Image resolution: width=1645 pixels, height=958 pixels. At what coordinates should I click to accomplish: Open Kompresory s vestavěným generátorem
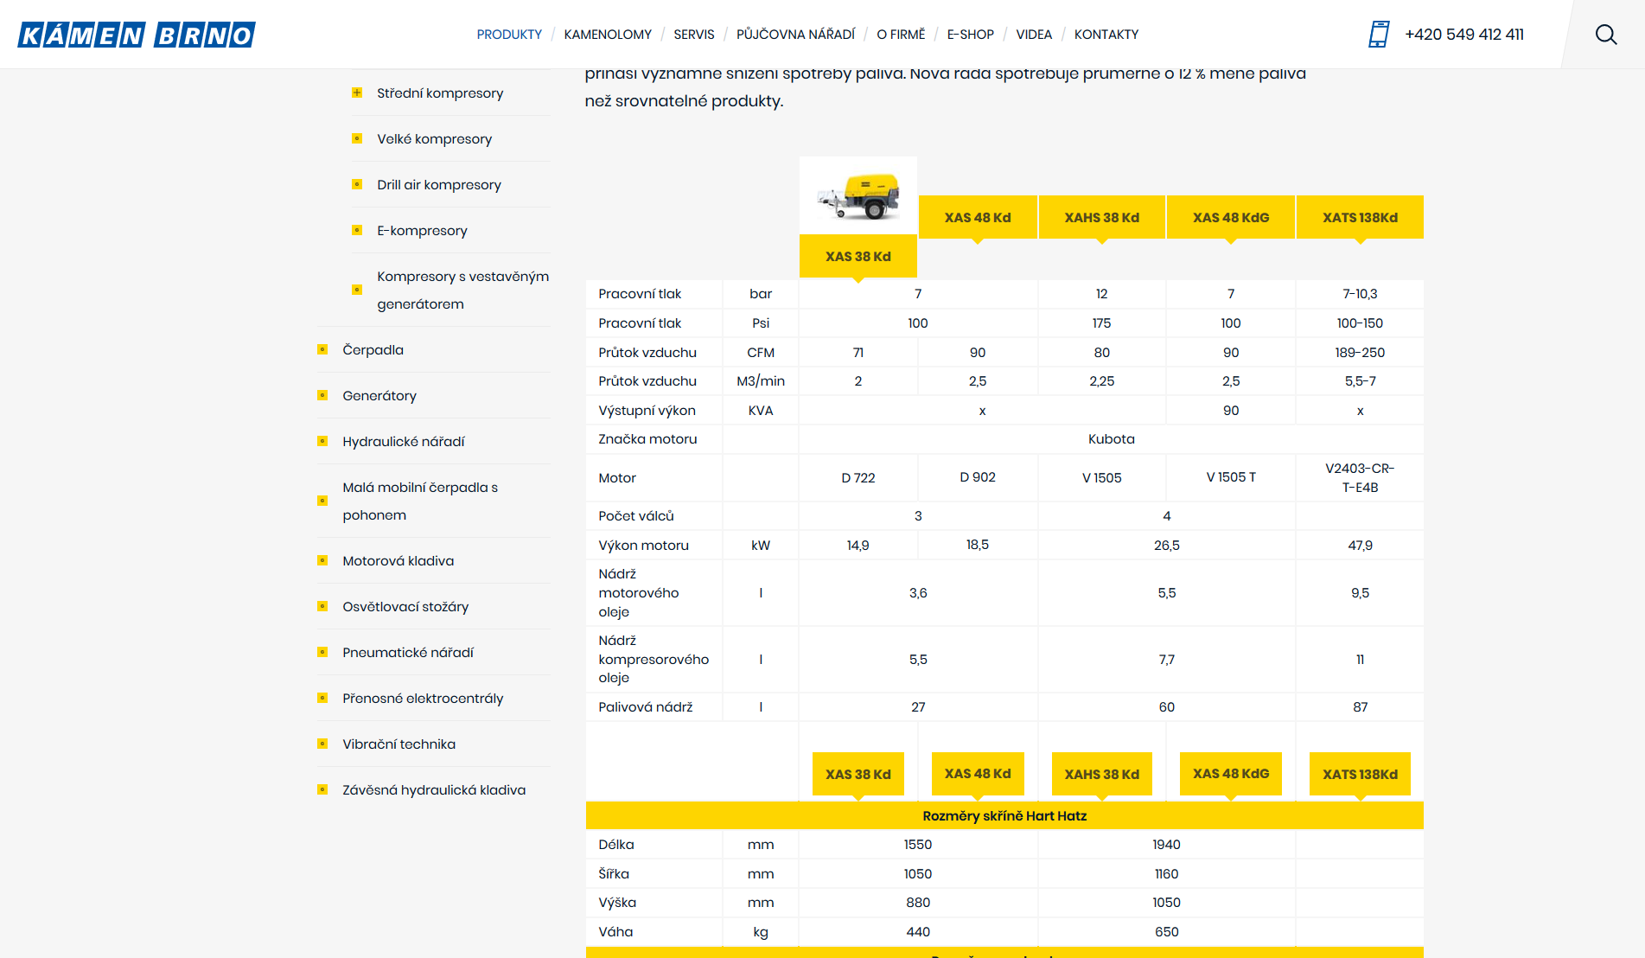(x=462, y=290)
